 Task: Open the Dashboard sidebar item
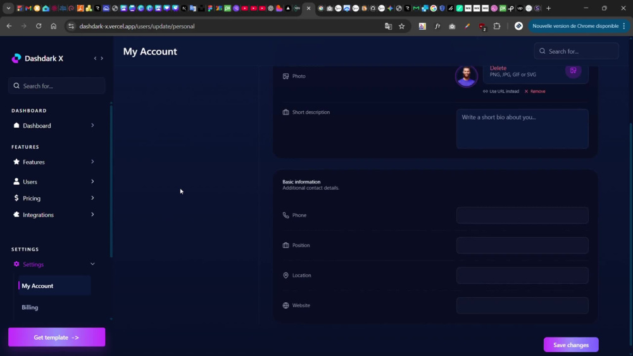54,125
